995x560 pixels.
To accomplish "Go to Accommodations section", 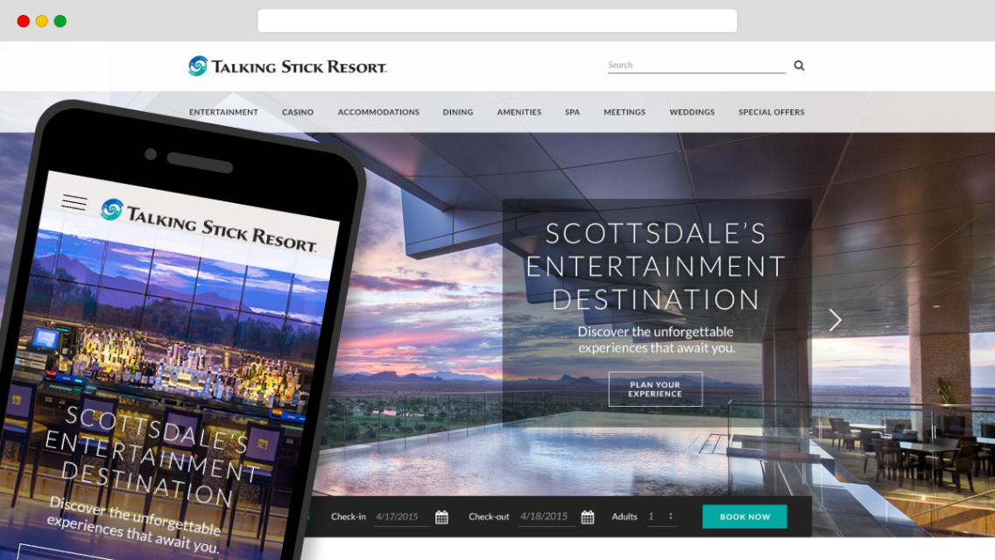I will [378, 112].
